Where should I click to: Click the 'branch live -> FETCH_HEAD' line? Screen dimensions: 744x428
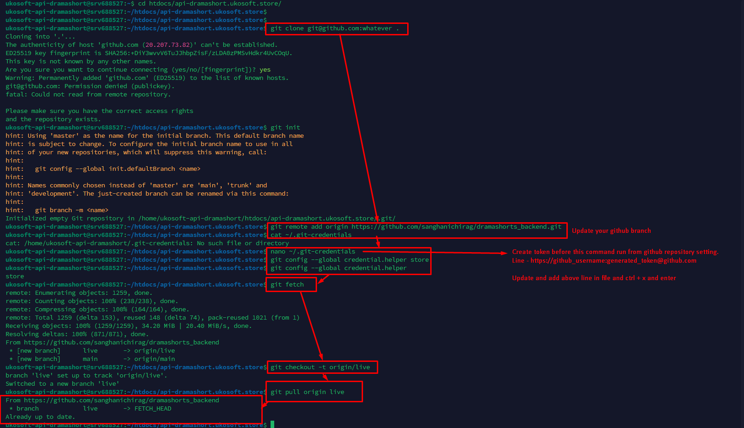coord(90,409)
